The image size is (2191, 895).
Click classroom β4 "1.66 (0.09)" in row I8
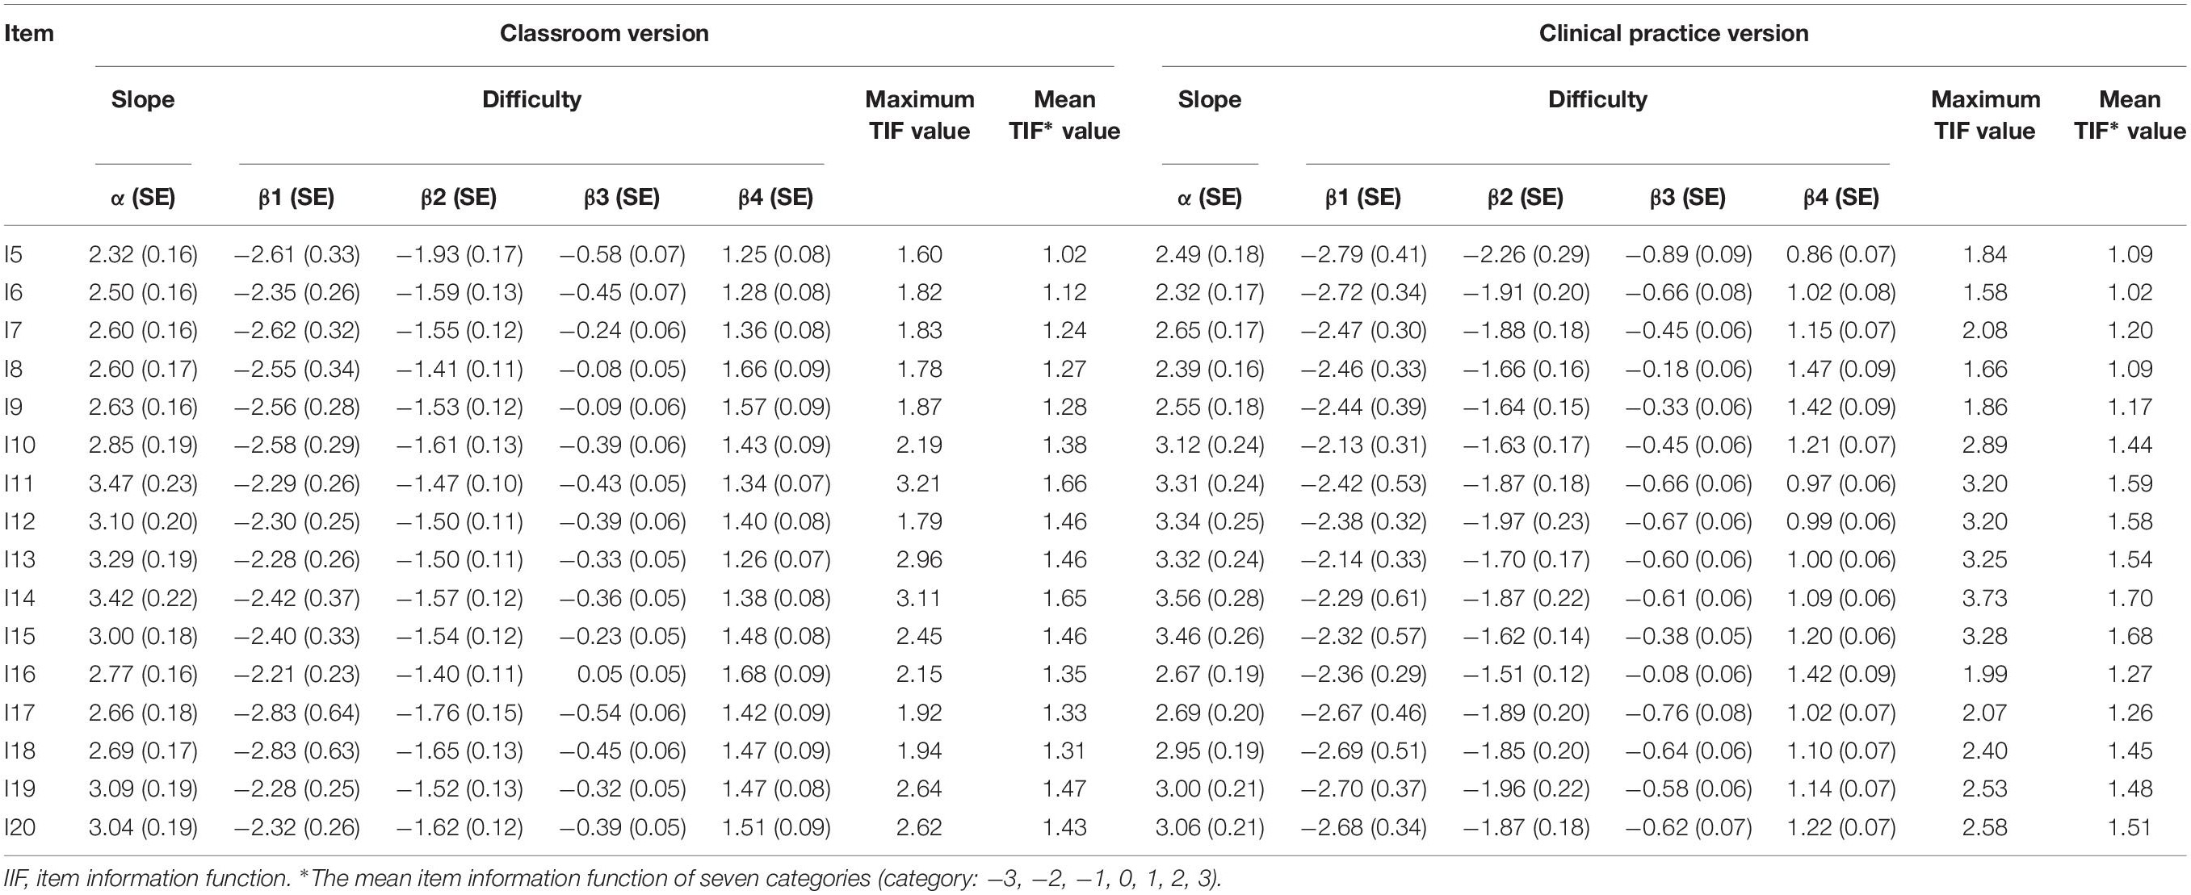(777, 369)
